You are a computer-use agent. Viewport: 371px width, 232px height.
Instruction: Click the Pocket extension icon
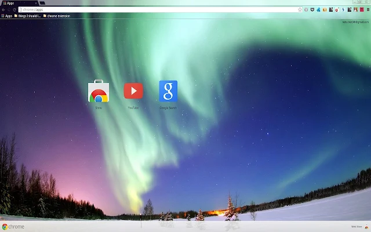pyautogui.click(x=312, y=10)
